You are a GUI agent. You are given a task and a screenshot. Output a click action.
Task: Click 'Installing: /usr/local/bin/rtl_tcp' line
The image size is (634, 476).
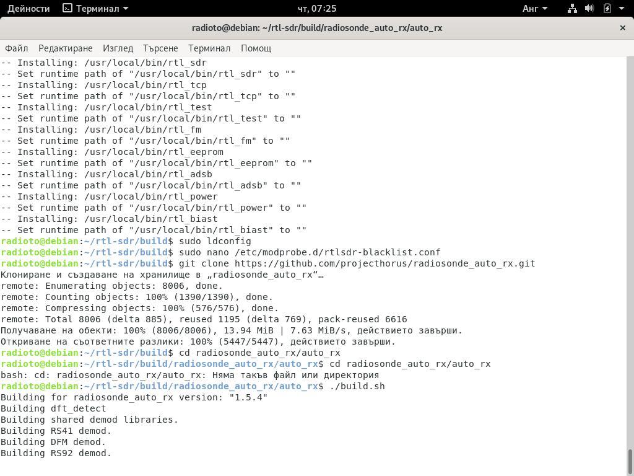[x=103, y=85]
